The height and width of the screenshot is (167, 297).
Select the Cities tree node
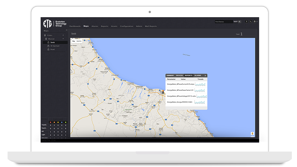pos(50,35)
